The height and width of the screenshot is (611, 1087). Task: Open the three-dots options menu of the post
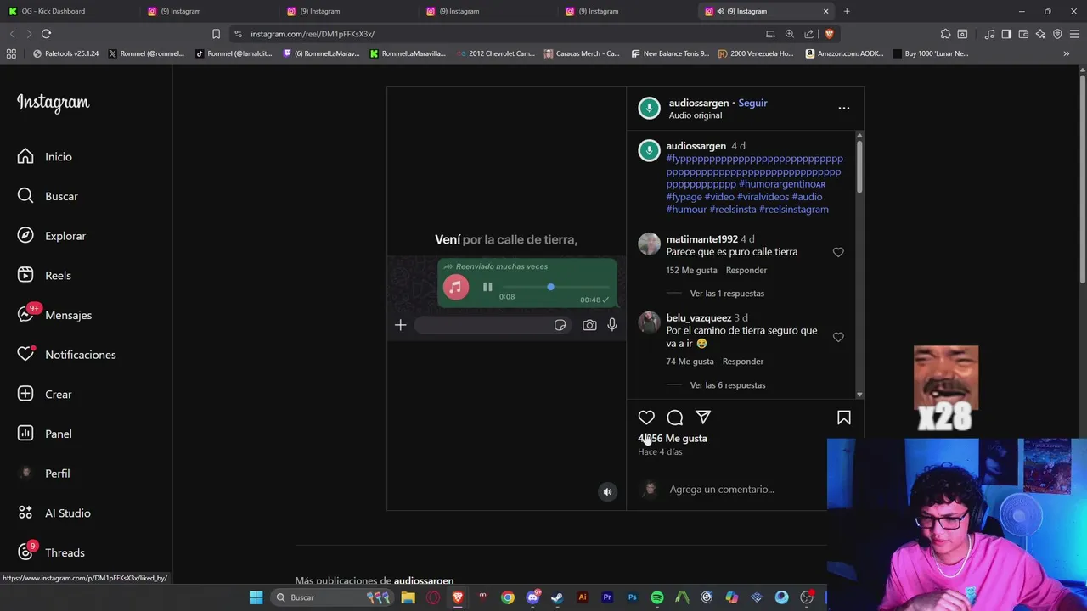(843, 108)
